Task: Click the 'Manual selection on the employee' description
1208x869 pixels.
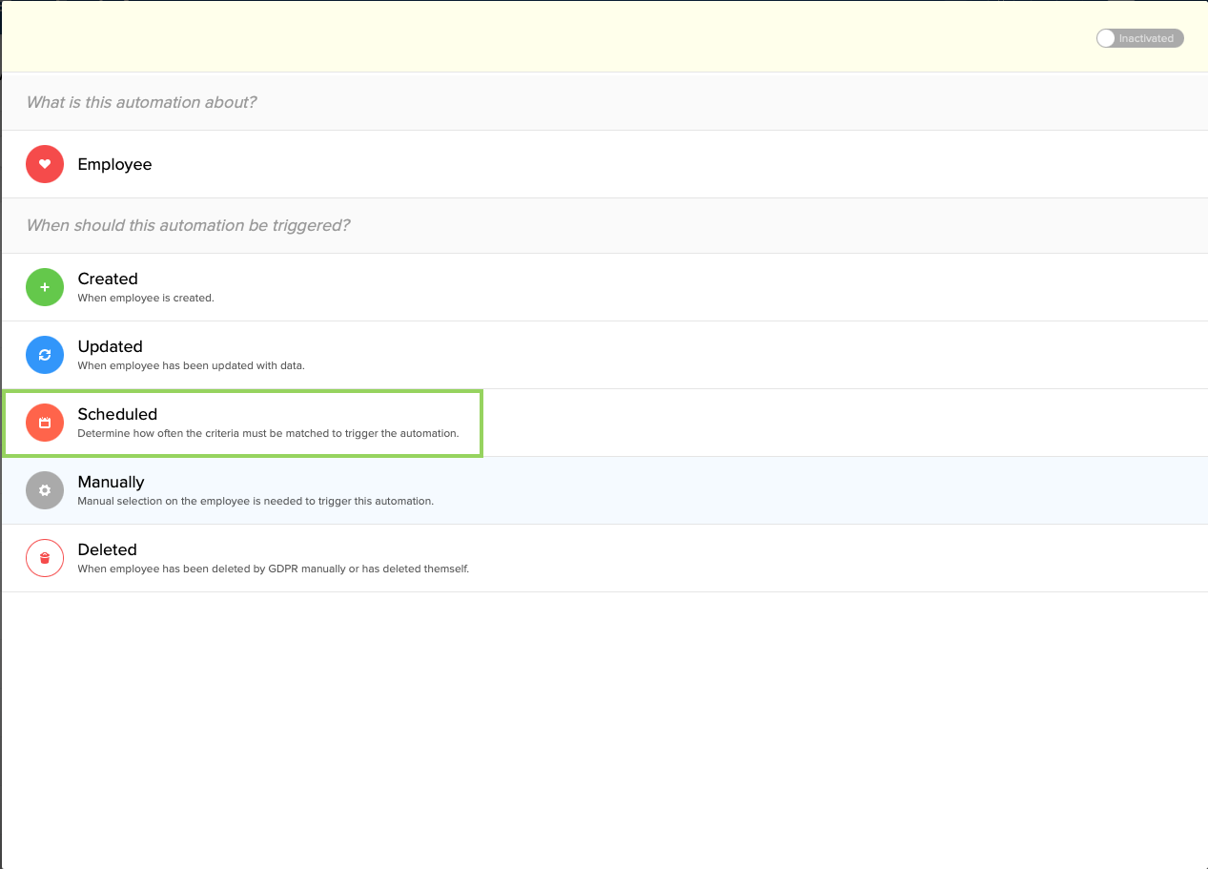Action: pos(256,501)
